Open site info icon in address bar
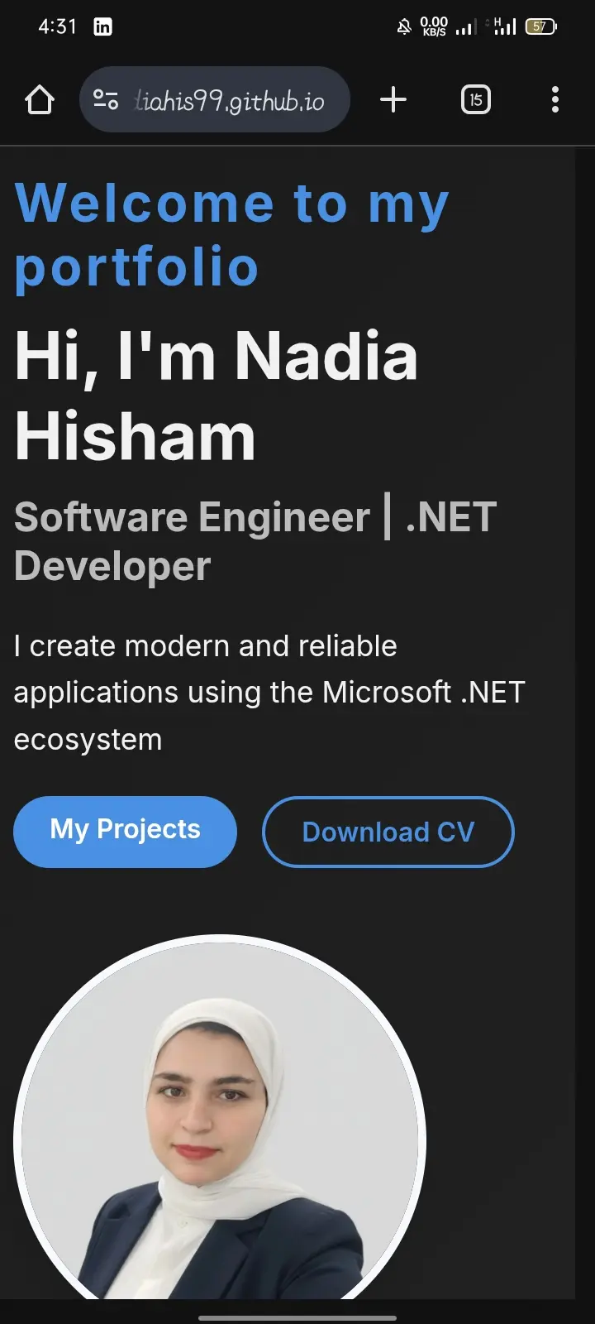This screenshot has height=1324, width=595. coord(106,100)
